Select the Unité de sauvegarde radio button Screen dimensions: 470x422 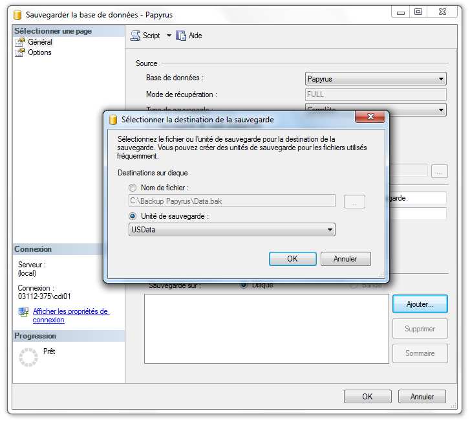point(133,216)
